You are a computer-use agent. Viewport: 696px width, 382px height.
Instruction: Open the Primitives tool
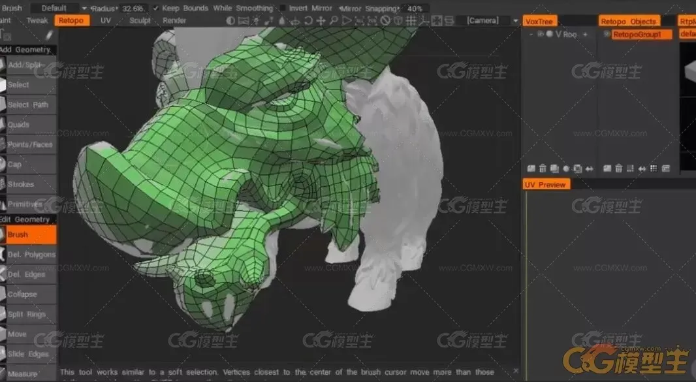pos(29,204)
